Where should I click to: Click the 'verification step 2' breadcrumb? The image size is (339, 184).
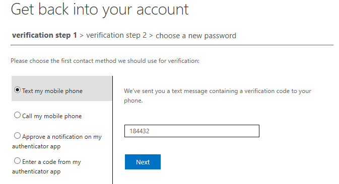(x=116, y=35)
